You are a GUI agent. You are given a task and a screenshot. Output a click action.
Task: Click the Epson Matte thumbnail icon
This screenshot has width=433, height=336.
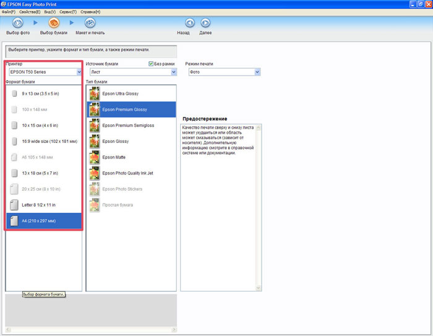95,157
